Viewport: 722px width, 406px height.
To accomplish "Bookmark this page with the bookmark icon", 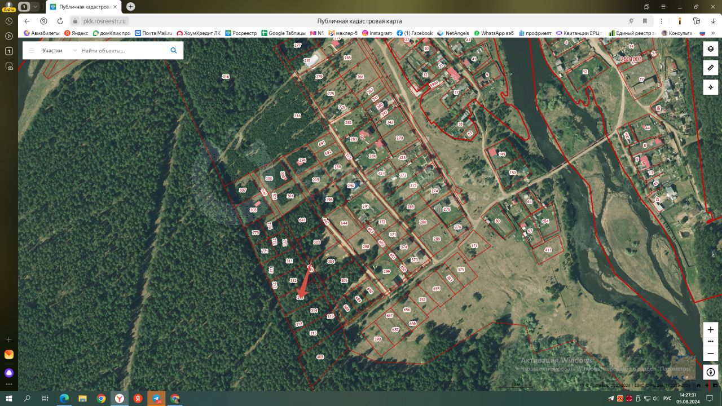I will 645,21.
